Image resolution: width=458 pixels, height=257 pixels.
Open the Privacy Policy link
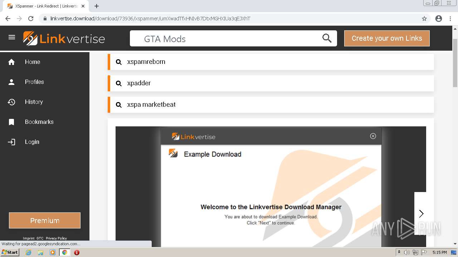tap(56, 238)
